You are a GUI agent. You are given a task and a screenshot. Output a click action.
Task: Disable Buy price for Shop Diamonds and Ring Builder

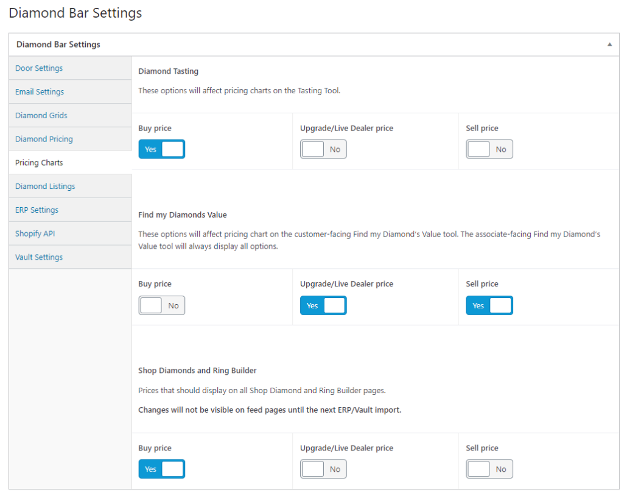(161, 469)
